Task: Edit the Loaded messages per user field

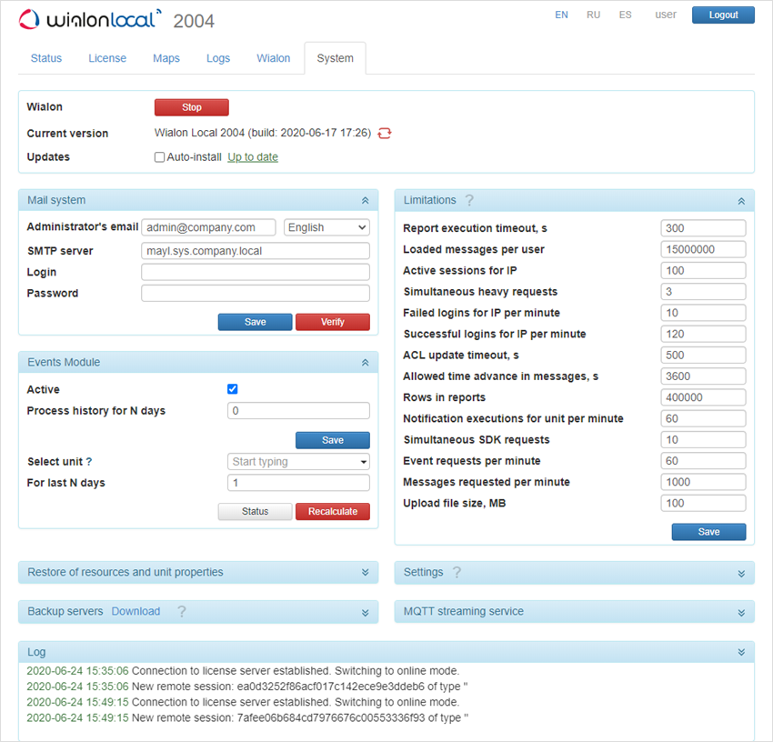Action: (704, 249)
